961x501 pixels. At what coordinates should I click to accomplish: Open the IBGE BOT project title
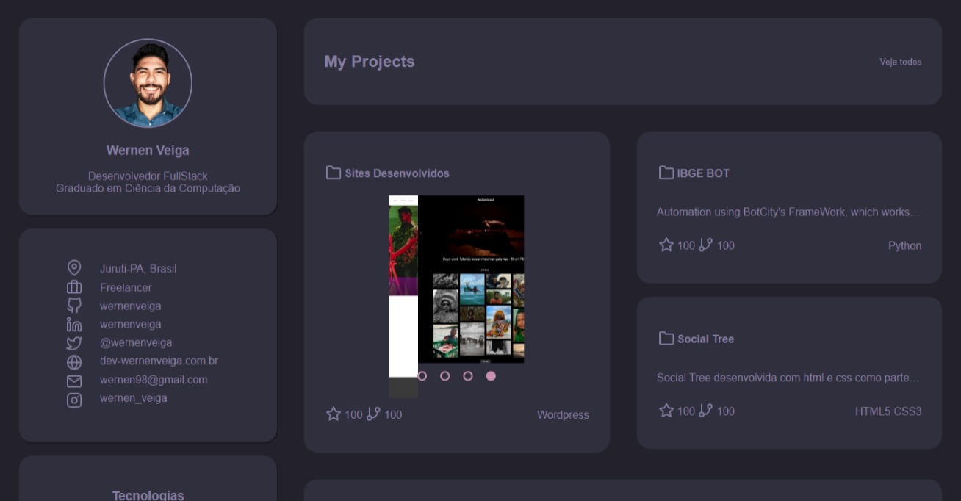click(x=703, y=173)
